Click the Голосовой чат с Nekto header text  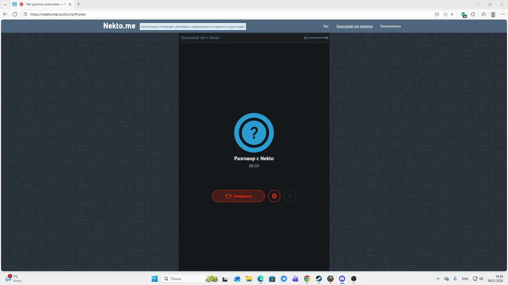point(200,38)
